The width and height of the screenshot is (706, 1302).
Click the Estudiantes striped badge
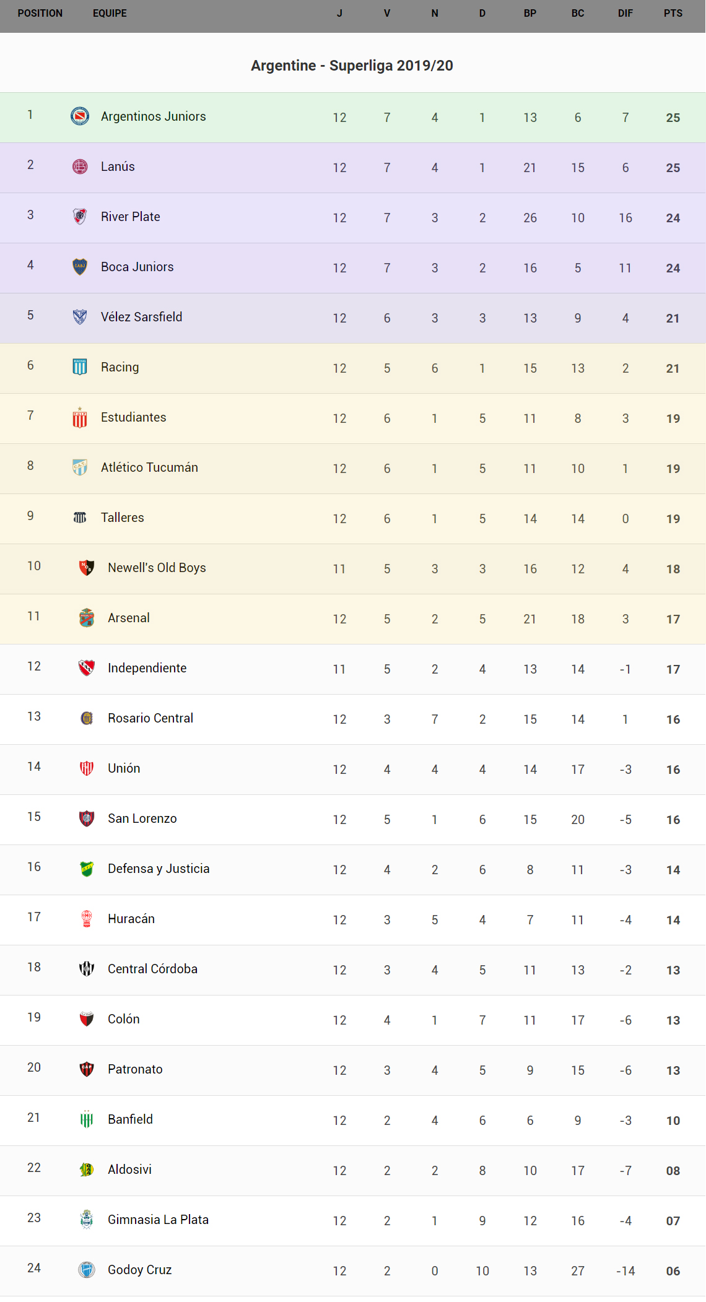pyautogui.click(x=80, y=417)
